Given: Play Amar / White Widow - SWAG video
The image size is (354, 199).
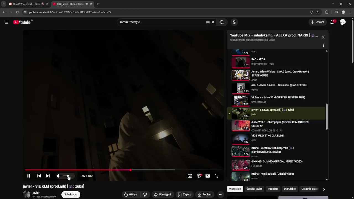Looking at the screenshot, I should (277, 75).
